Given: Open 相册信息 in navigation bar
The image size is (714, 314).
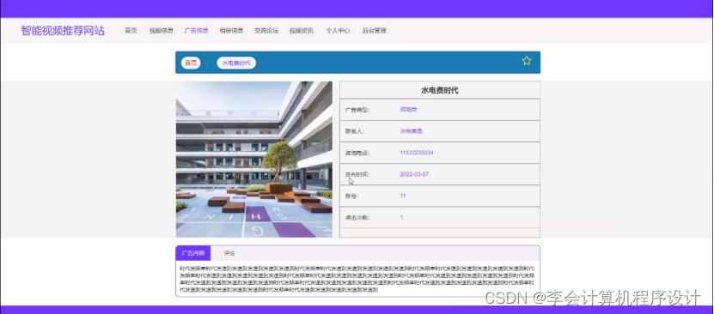Looking at the screenshot, I should click(231, 30).
